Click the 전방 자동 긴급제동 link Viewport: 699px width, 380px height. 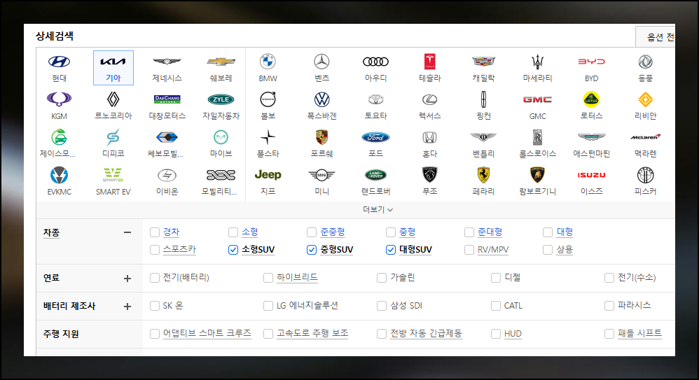[x=426, y=333]
